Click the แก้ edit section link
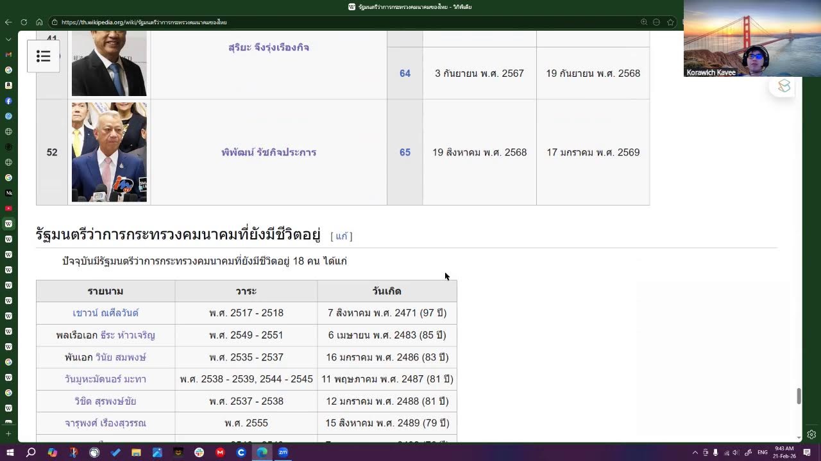Viewport: 821px width, 461px height. [x=341, y=236]
